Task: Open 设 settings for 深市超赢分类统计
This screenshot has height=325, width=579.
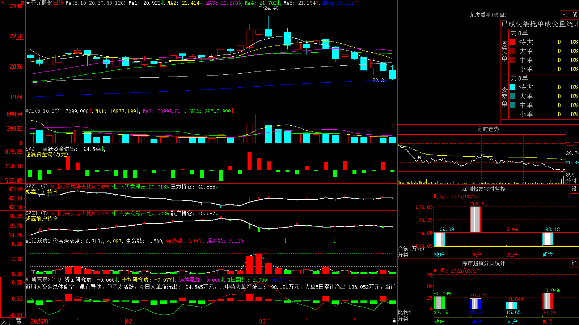Action: click(x=574, y=264)
